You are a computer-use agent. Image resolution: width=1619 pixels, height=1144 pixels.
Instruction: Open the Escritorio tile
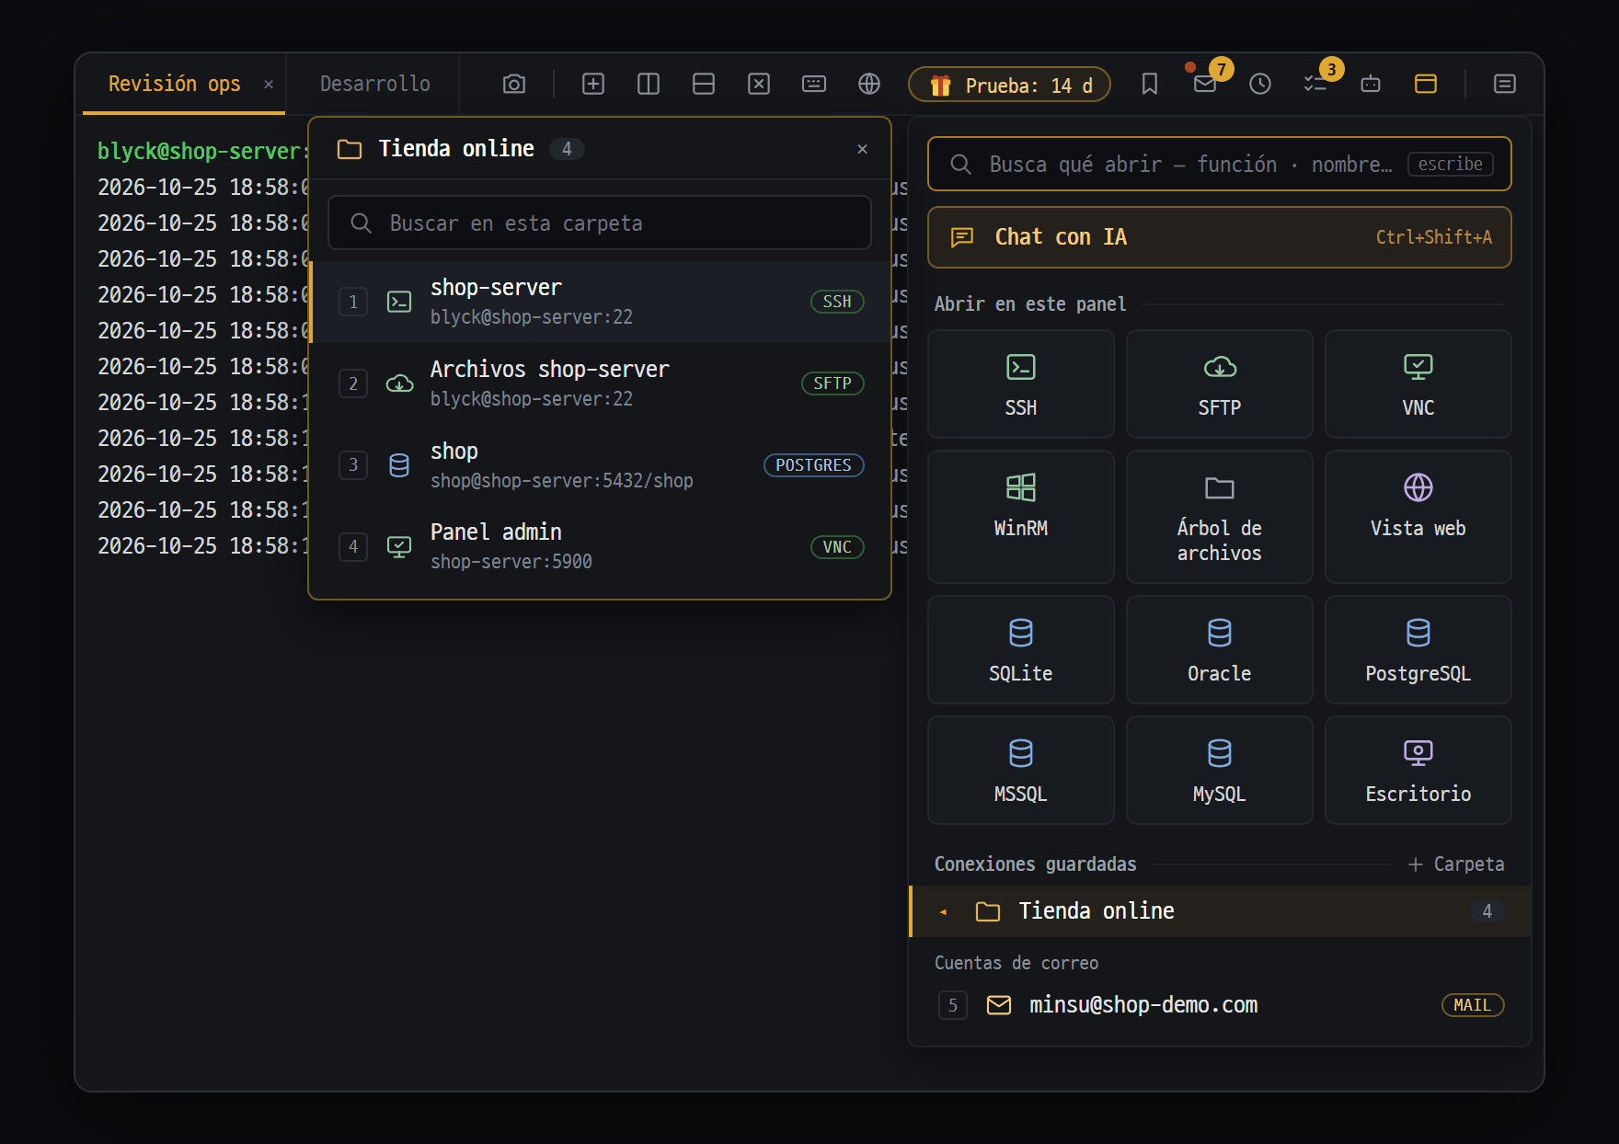tap(1418, 771)
